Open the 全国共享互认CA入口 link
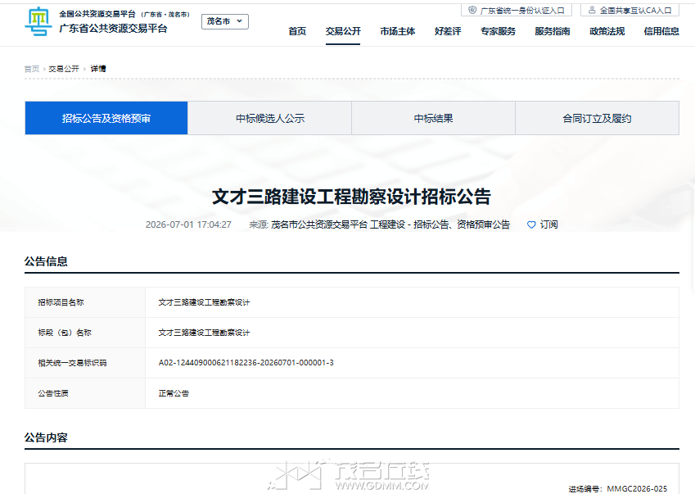 [630, 10]
